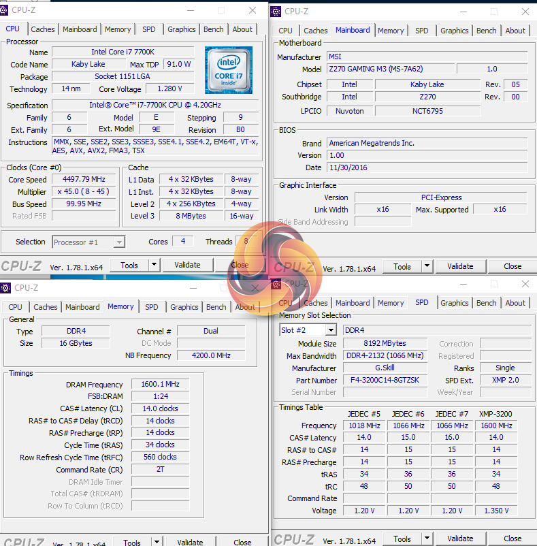Minimize the SPD CPU-Z window
Screen dimensions: 537x546
click(463, 284)
